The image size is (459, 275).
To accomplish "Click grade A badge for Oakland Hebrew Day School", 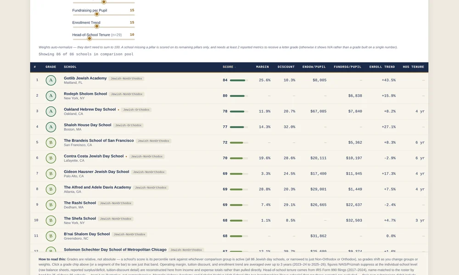I will 50,111.
